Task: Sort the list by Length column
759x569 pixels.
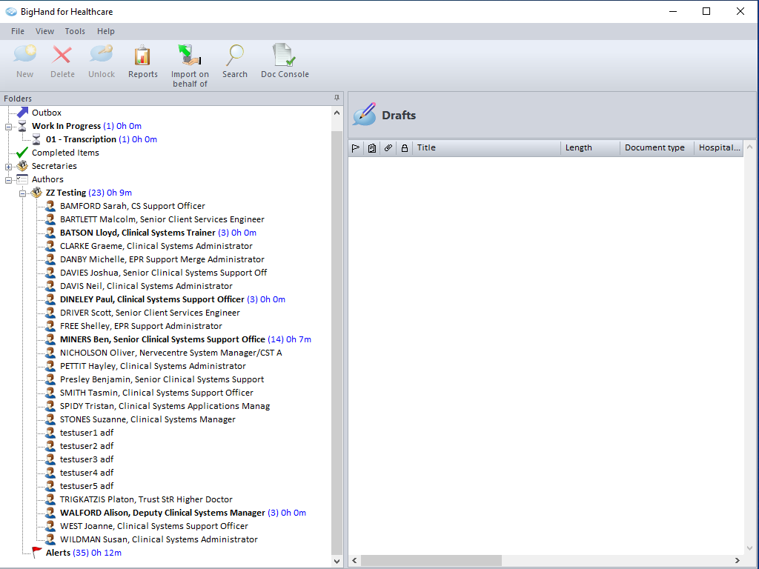Action: point(590,148)
